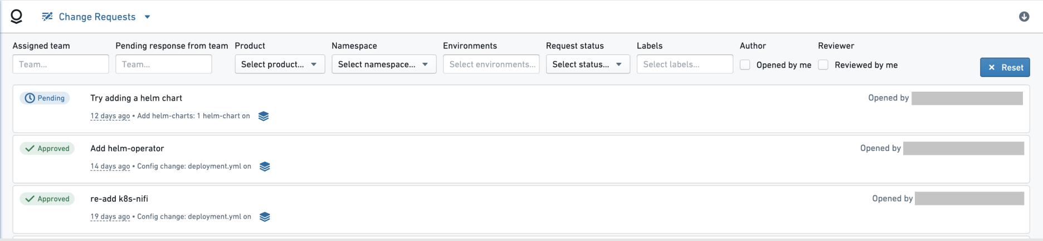Click 'Opened by' in re-add k8s-nifi row
The width and height of the screenshot is (1043, 241).
click(x=893, y=199)
